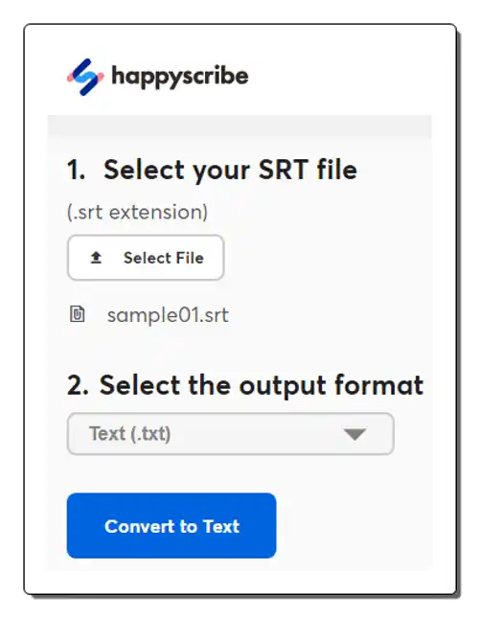Click the happyscribe wordmark text

click(180, 77)
